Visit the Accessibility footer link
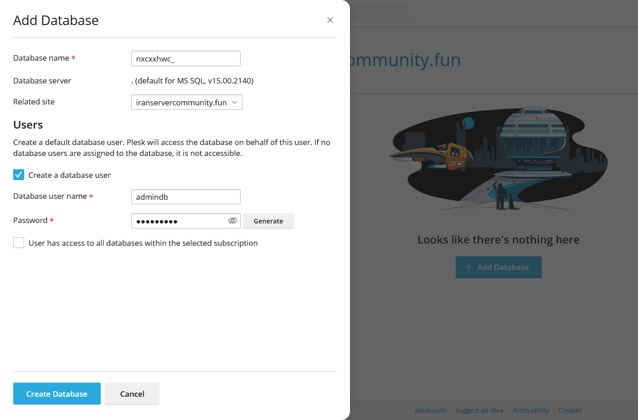Image resolution: width=638 pixels, height=420 pixels. click(530, 410)
